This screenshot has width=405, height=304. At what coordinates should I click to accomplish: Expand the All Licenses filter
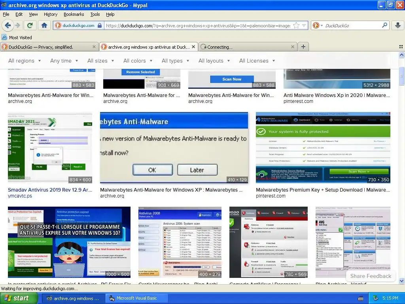pos(257,61)
